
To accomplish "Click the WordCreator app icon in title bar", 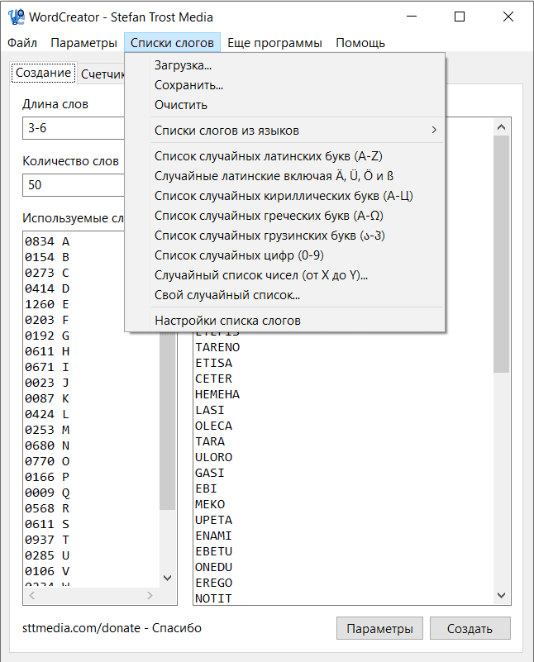I will pos(16,17).
